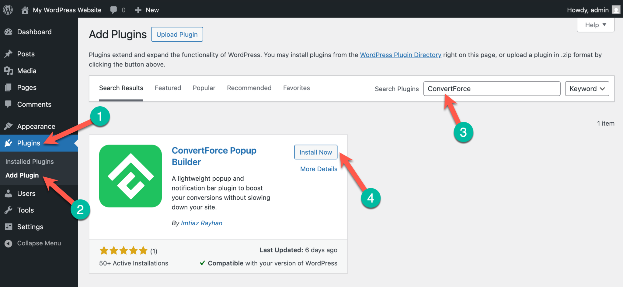Viewport: 623px width, 287px height.
Task: Expand the Keyword search type dropdown
Action: [x=587, y=89]
